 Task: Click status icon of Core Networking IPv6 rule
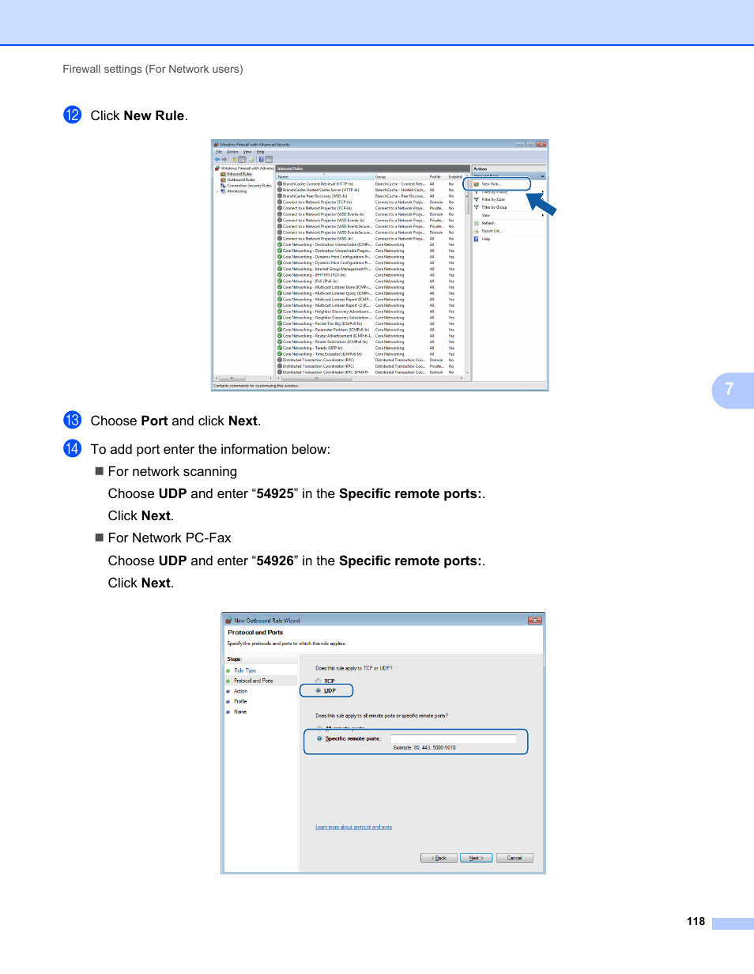tap(280, 281)
